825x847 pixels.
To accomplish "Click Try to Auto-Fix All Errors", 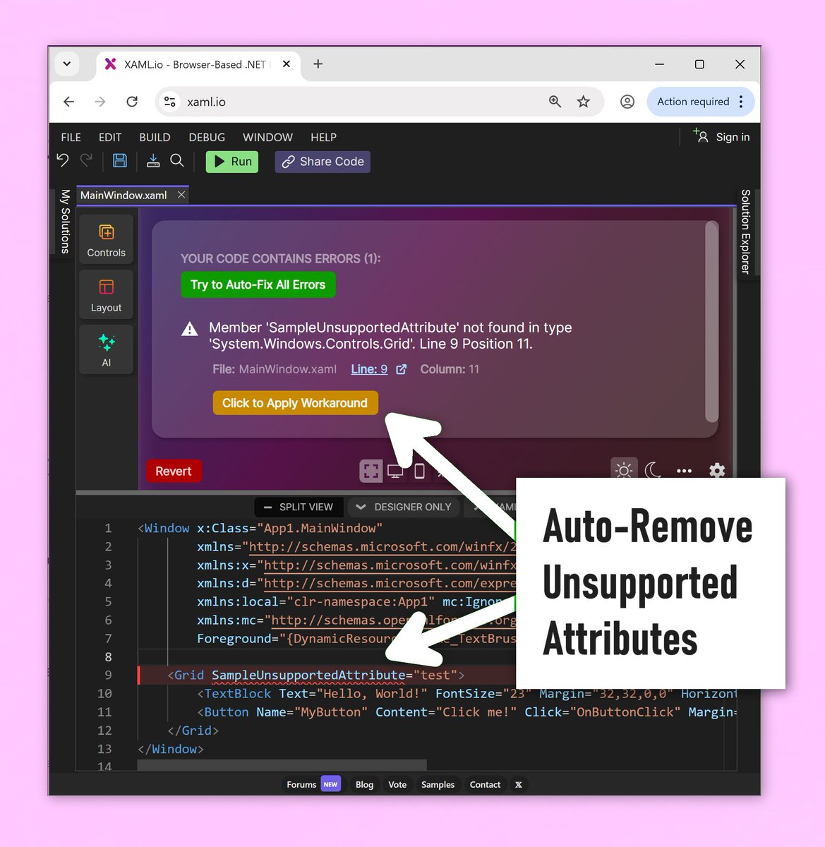I will click(x=258, y=285).
